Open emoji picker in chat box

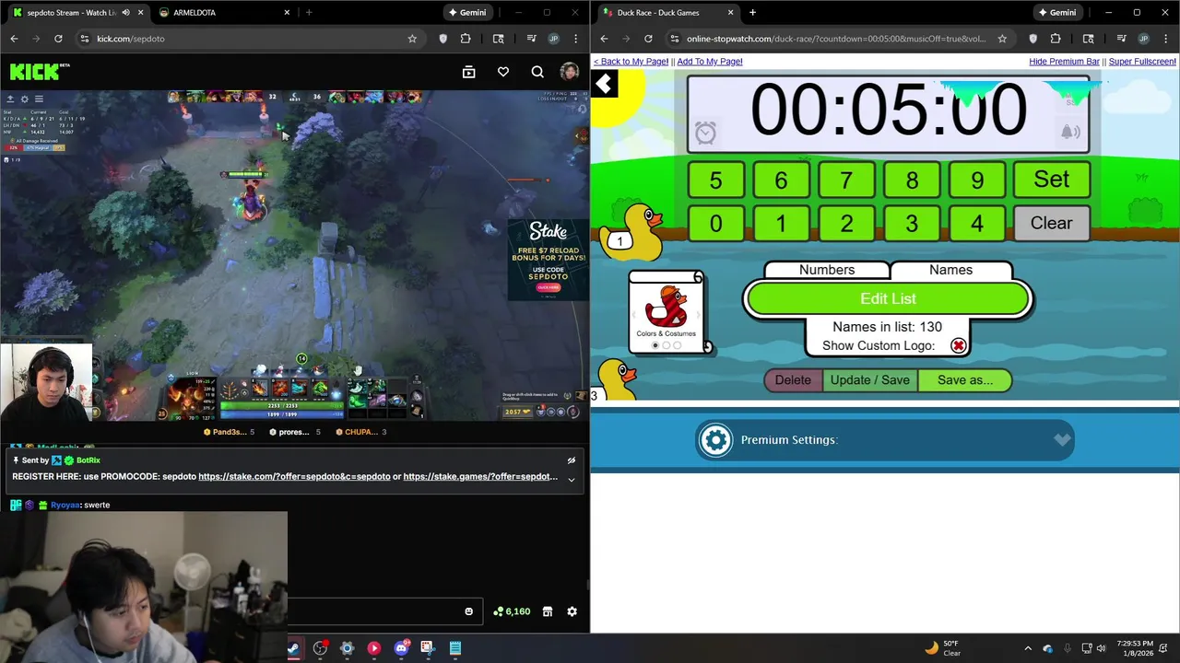coord(468,611)
